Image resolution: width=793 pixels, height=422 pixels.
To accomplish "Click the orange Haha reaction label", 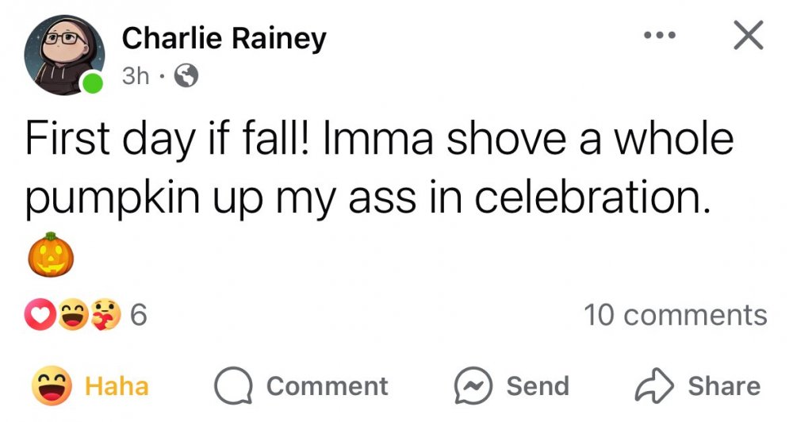I will pos(117,386).
